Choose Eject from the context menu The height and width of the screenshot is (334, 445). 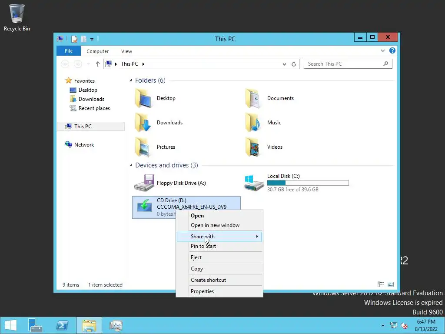[x=219, y=257]
